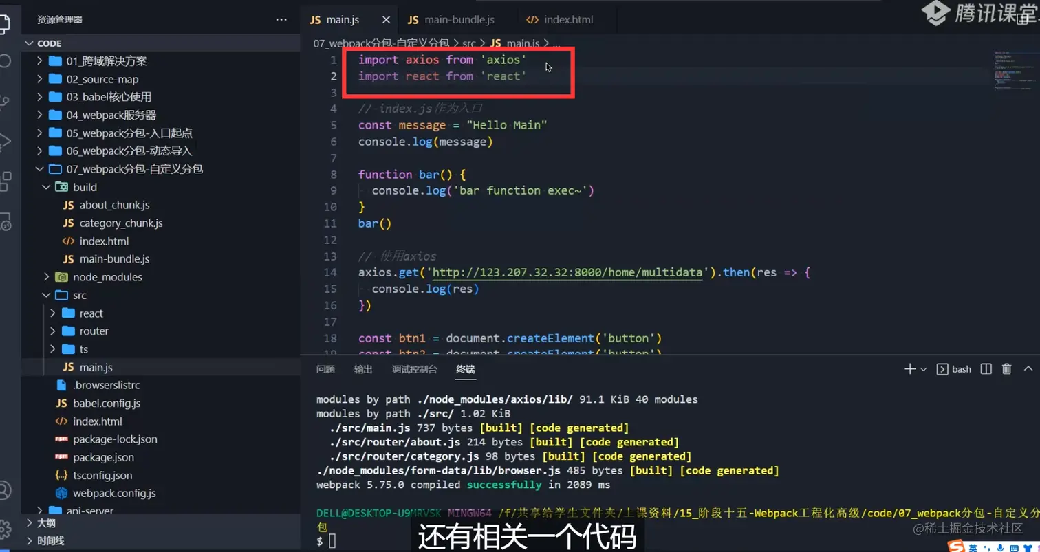Open the new terminal profile dropdown arrow
Screen dimensions: 1040x552
923,369
